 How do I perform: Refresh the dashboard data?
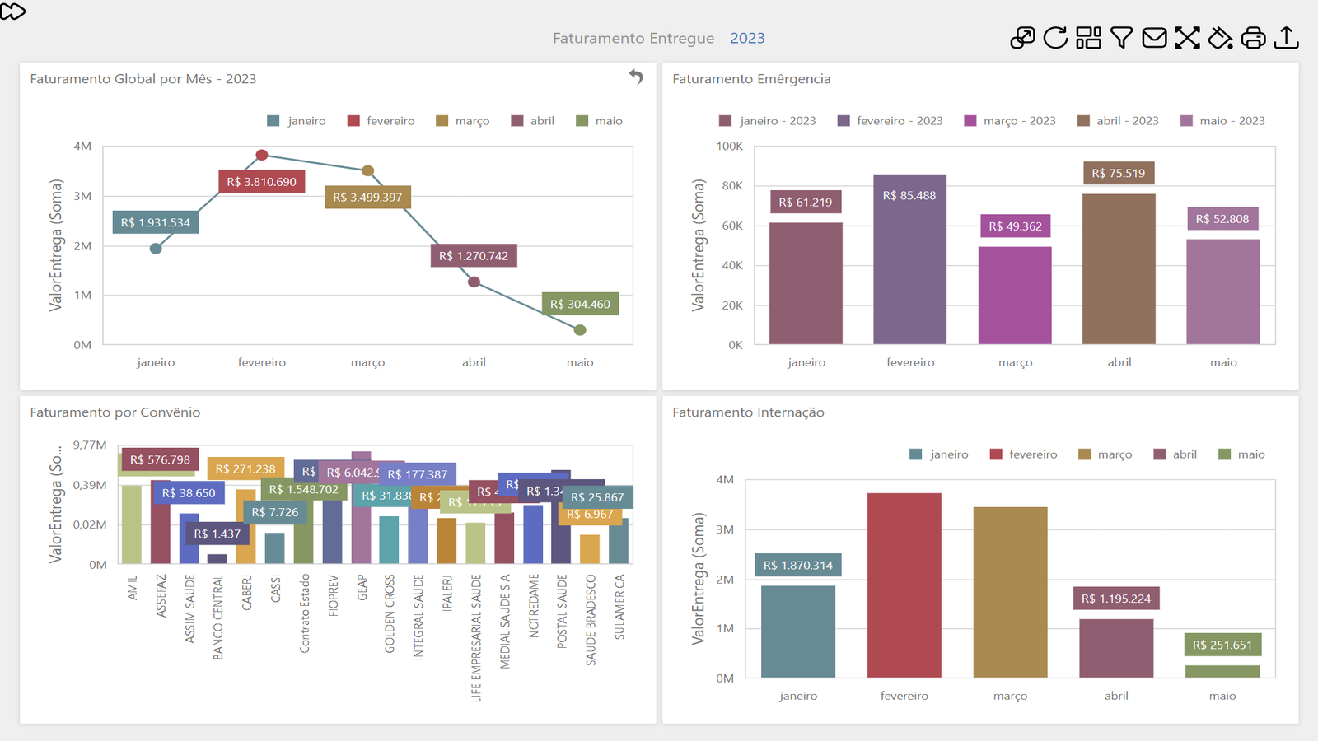(1055, 38)
